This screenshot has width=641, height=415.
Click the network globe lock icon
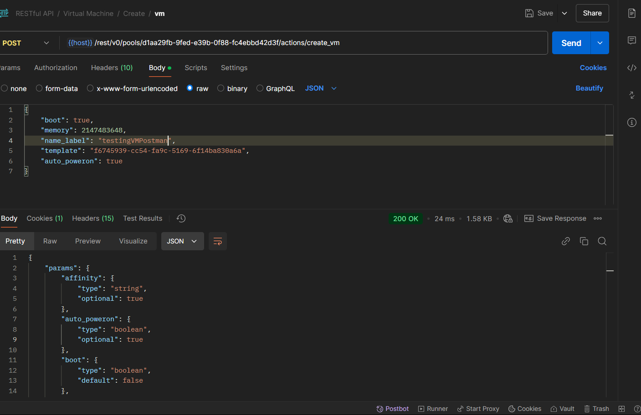[x=508, y=219]
